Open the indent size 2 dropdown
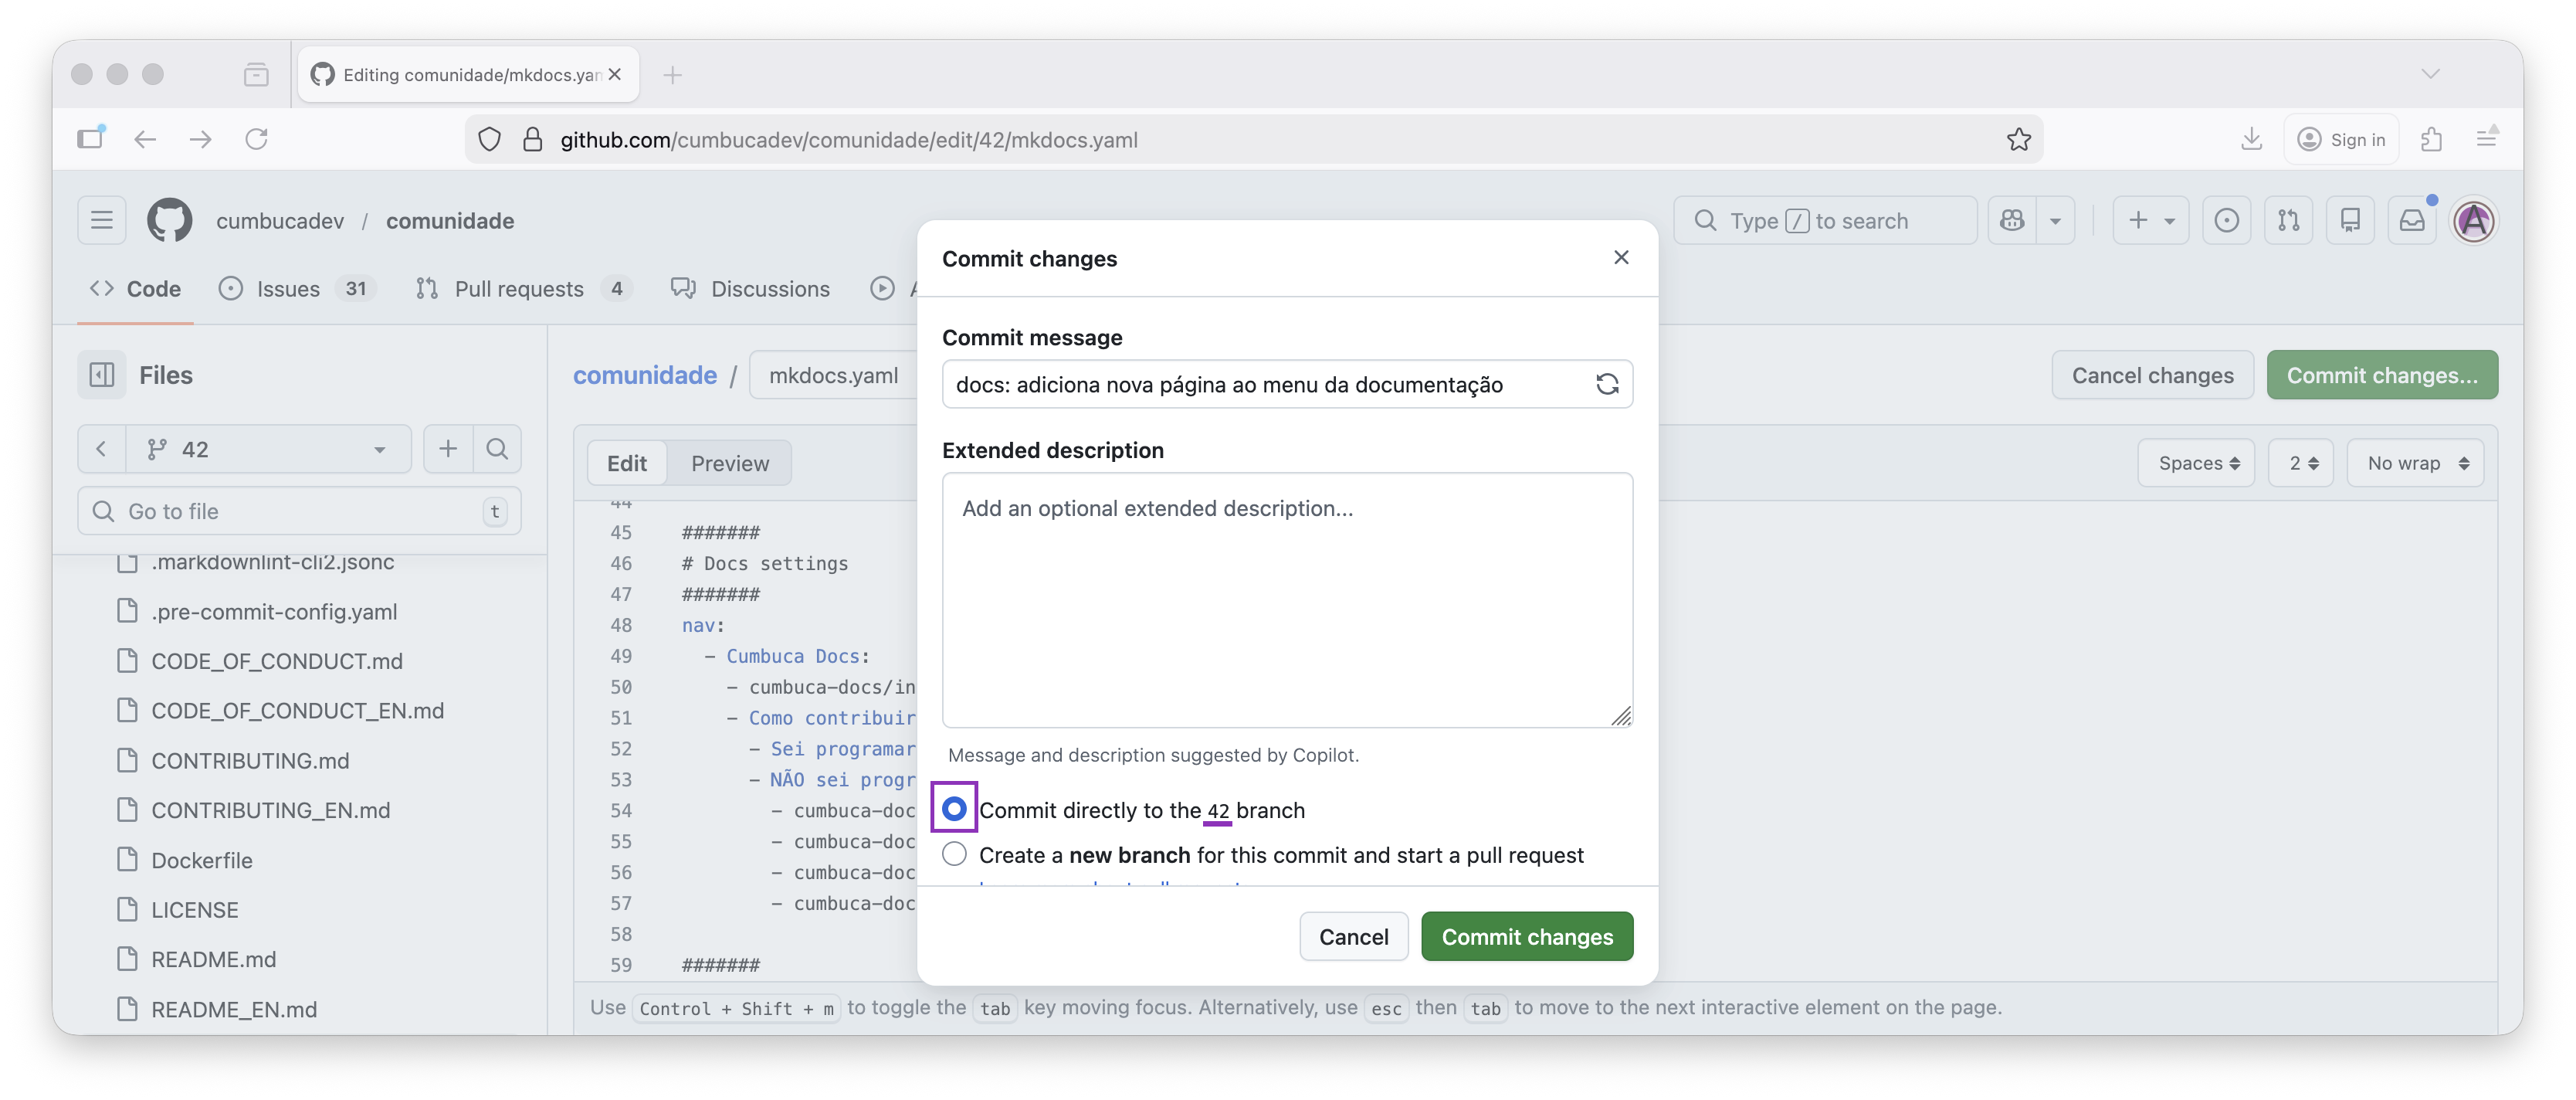This screenshot has width=2576, height=1100. click(x=2302, y=463)
